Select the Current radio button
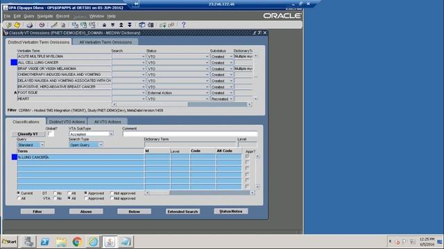This screenshot has height=249, width=444. (19, 193)
